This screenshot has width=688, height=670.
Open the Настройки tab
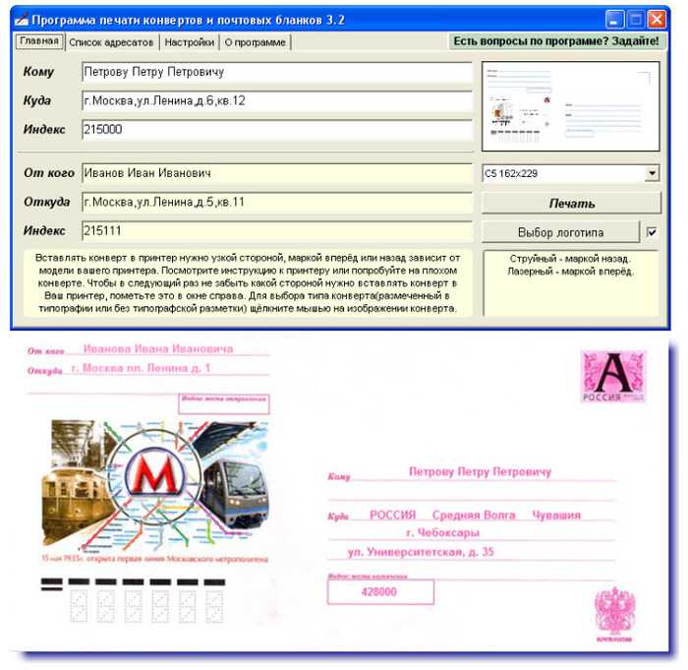pos(189,42)
